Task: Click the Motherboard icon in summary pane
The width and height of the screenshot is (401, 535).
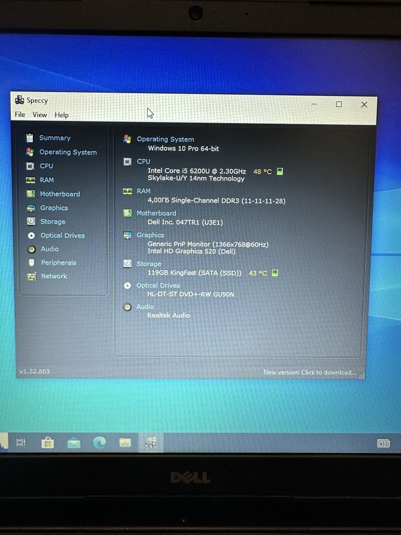Action: (x=128, y=213)
